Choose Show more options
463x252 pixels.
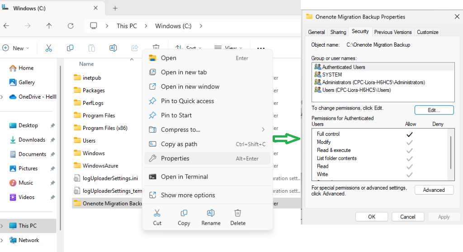(207, 195)
